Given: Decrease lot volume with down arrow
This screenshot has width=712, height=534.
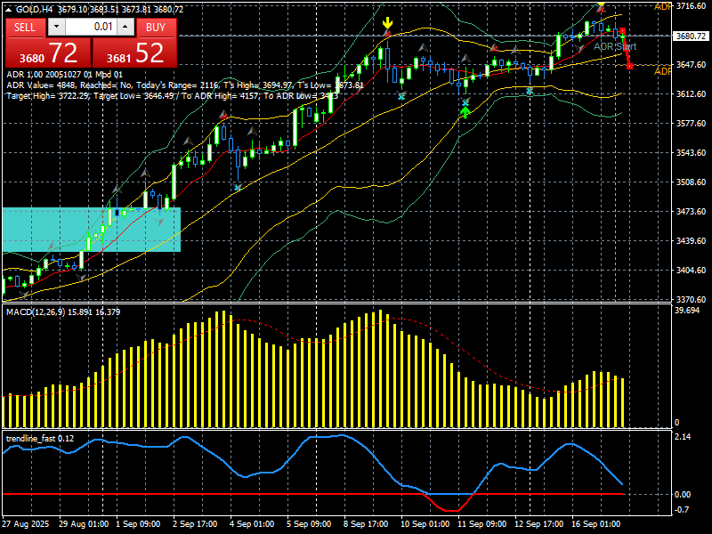Looking at the screenshot, I should (56, 27).
